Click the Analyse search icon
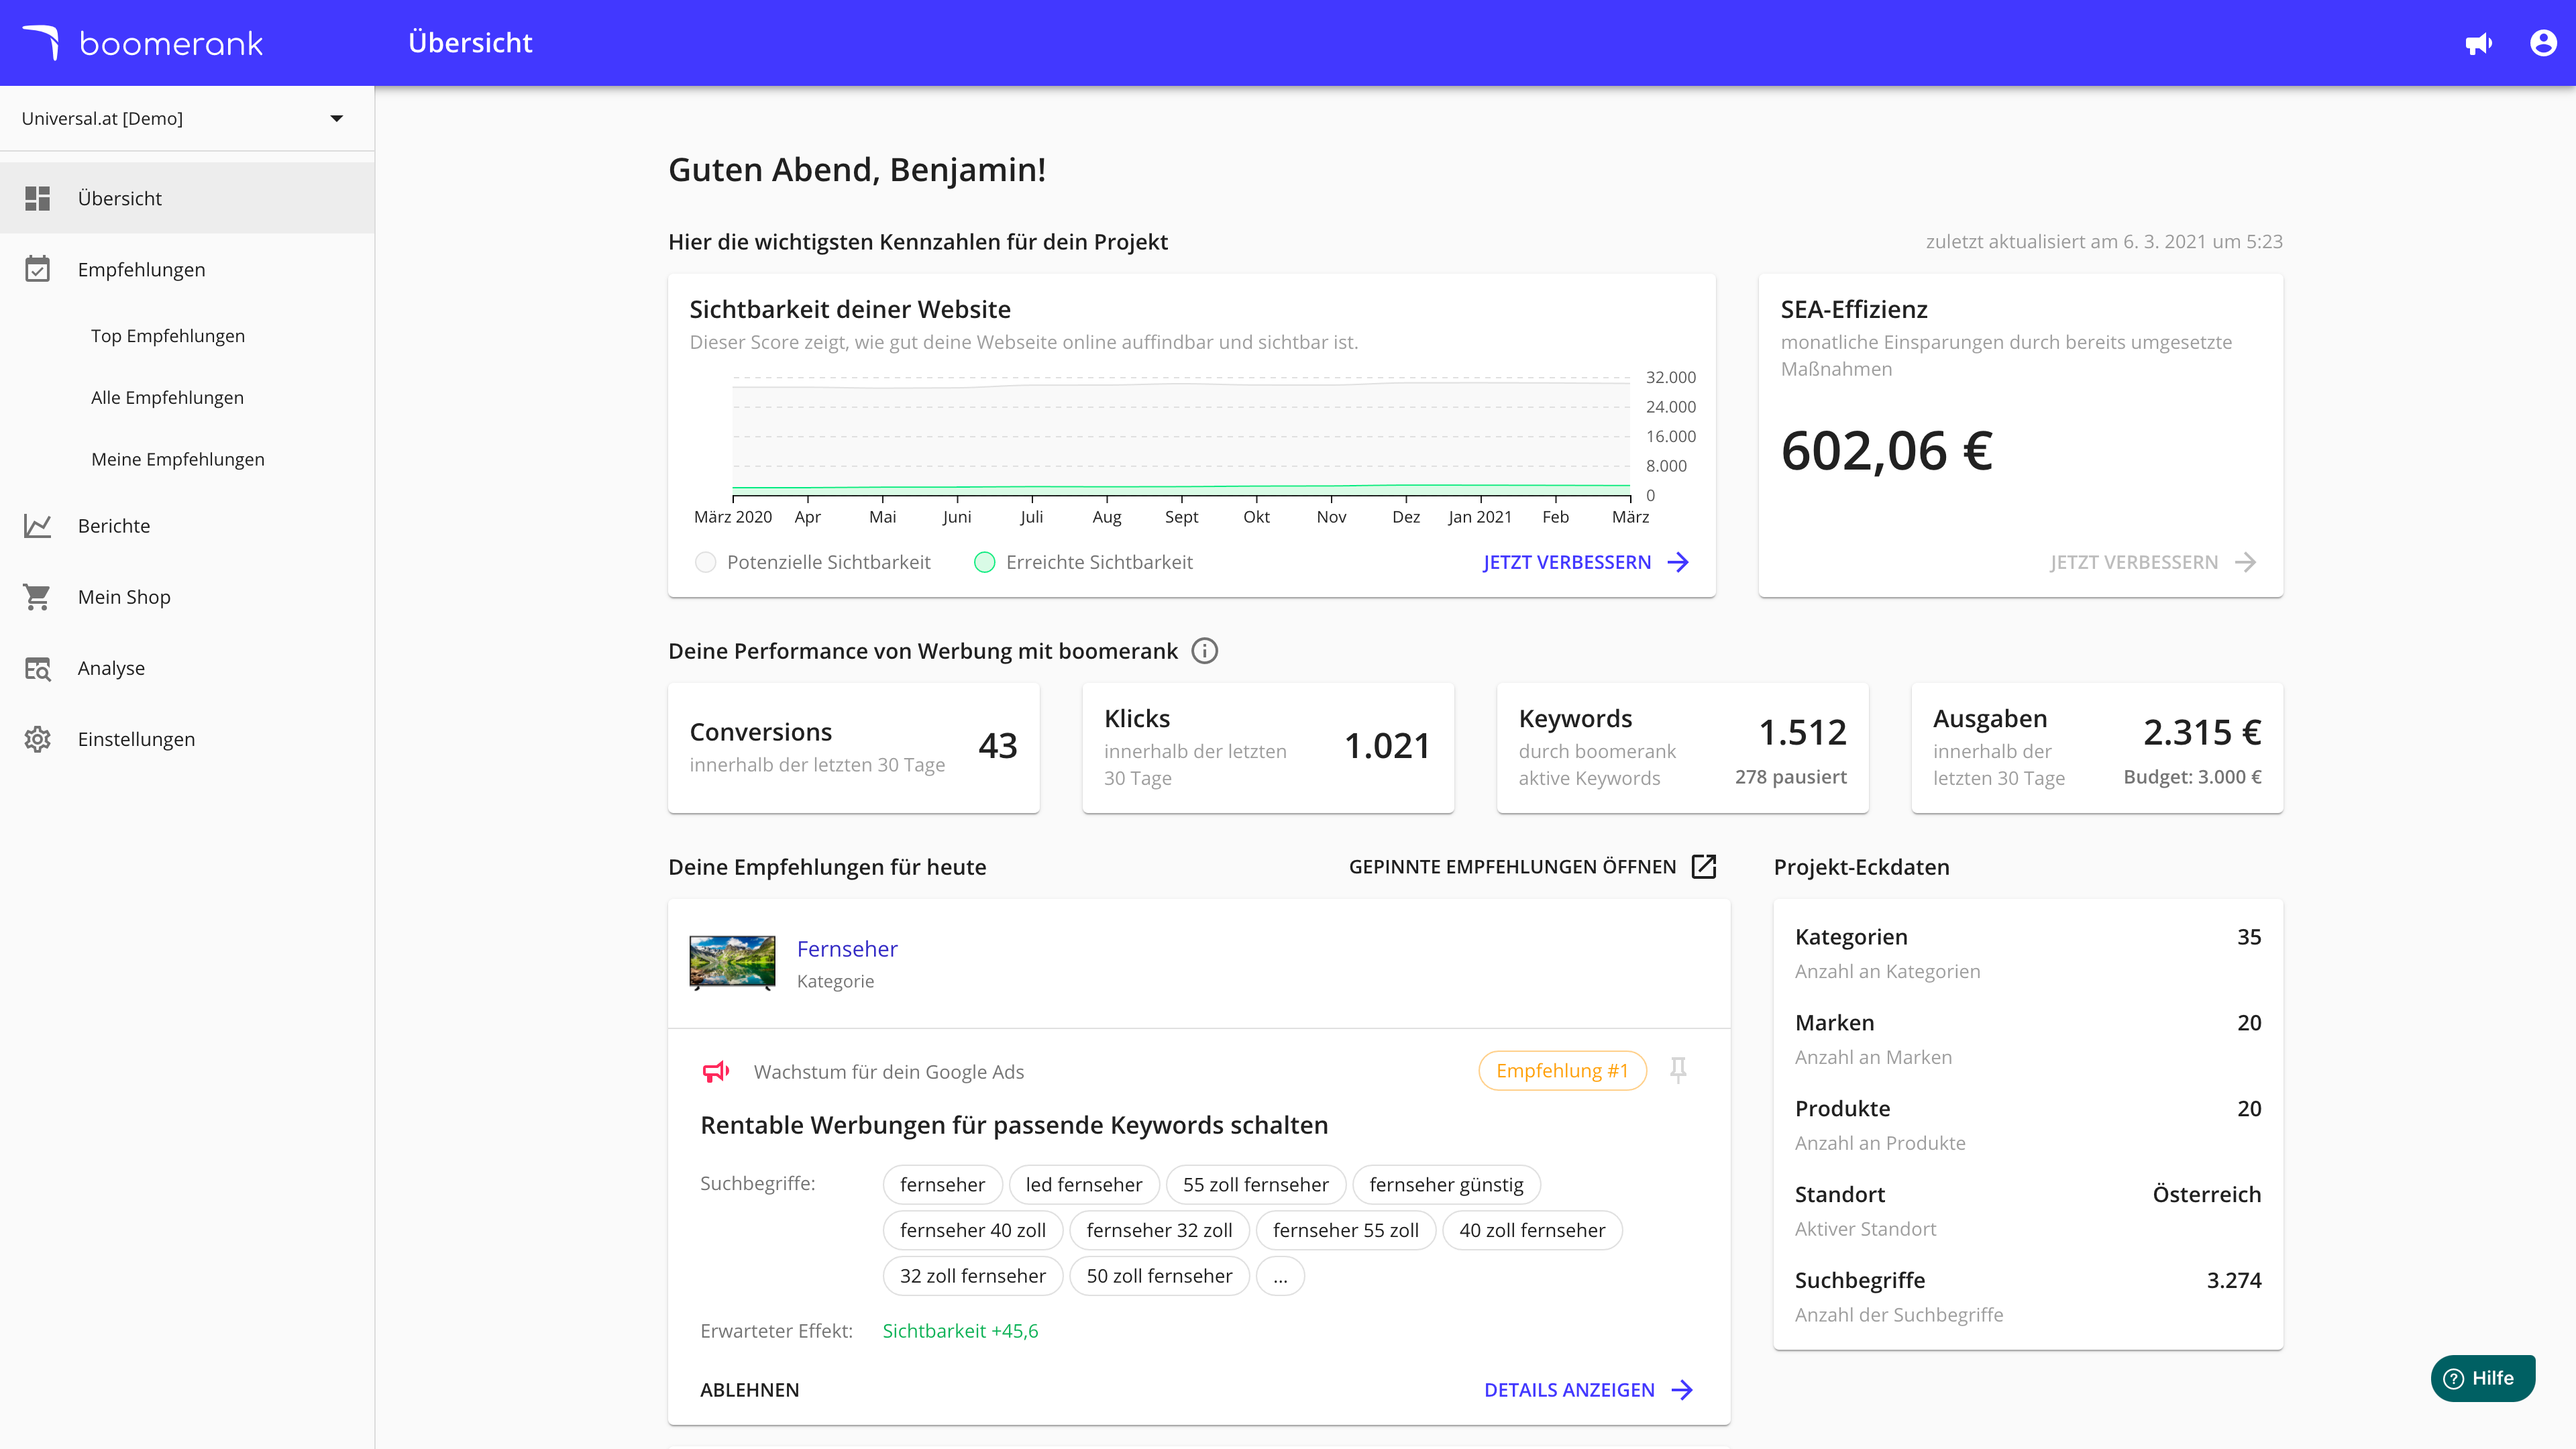The width and height of the screenshot is (2576, 1449). [x=38, y=668]
